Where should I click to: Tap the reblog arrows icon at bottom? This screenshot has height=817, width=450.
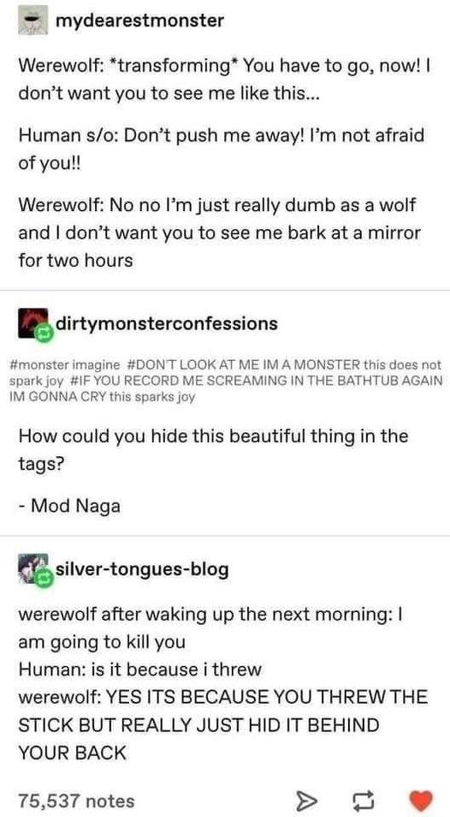coord(362,799)
